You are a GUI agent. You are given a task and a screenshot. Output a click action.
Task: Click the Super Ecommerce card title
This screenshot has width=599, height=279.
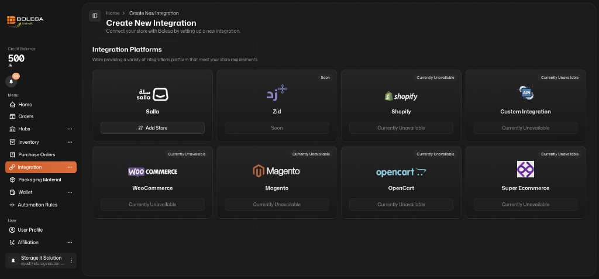coord(526,188)
